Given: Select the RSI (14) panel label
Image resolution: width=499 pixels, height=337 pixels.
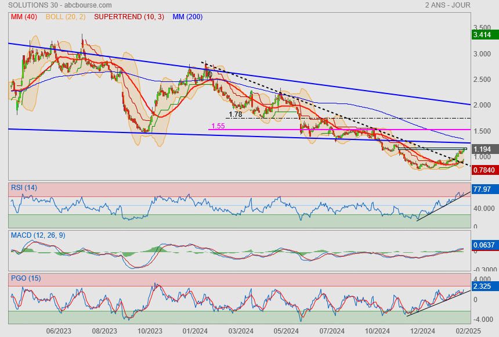Looking at the screenshot, I should point(24,187).
